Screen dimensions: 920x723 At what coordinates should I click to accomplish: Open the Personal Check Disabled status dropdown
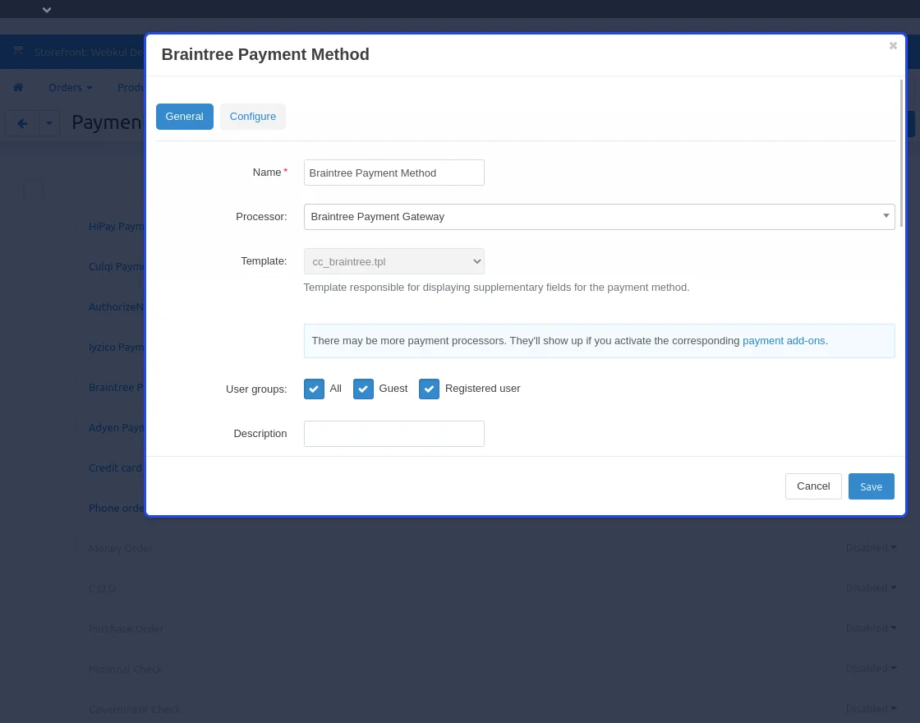[x=871, y=669]
